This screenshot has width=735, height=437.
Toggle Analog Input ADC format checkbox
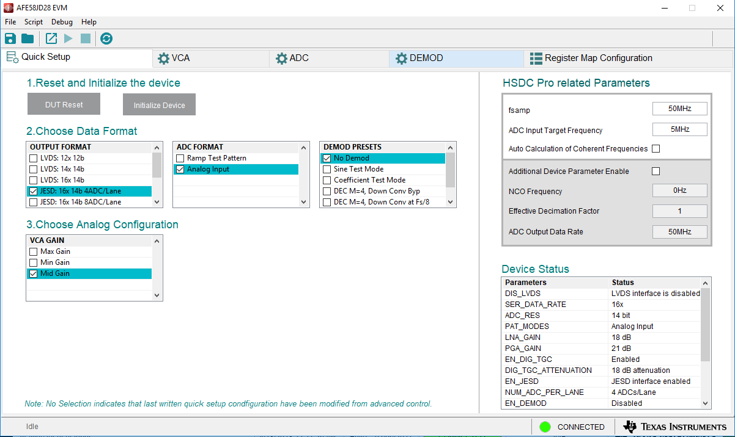click(x=180, y=169)
